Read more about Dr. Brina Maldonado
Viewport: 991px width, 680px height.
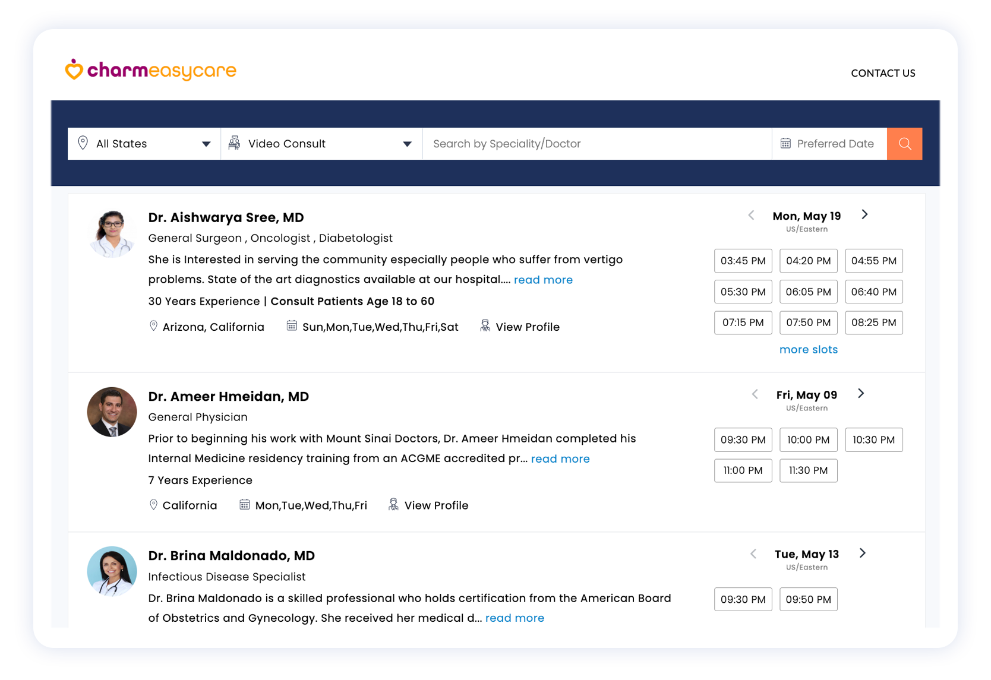pos(515,618)
